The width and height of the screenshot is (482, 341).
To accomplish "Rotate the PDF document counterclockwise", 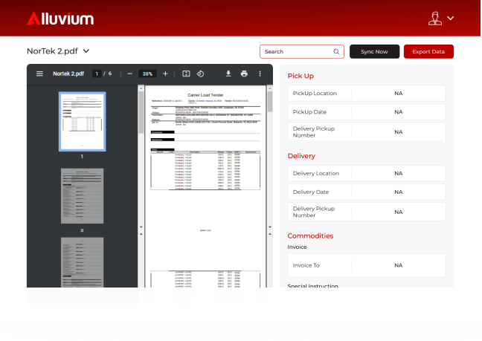I will (x=200, y=74).
